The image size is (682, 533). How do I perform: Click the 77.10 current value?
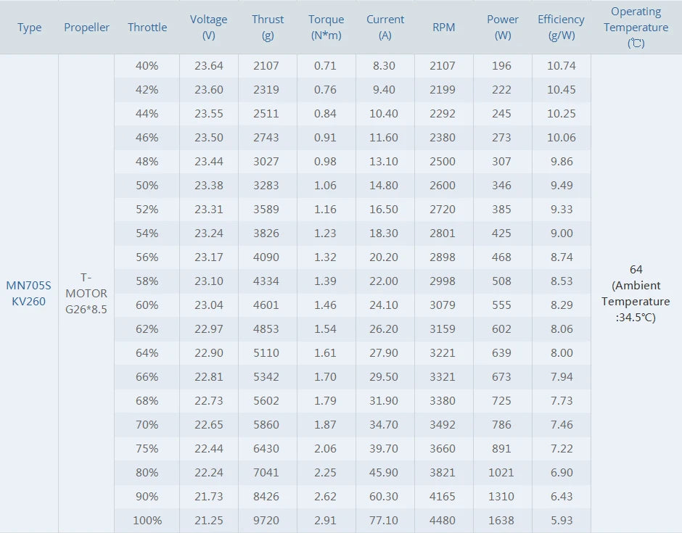pos(385,520)
